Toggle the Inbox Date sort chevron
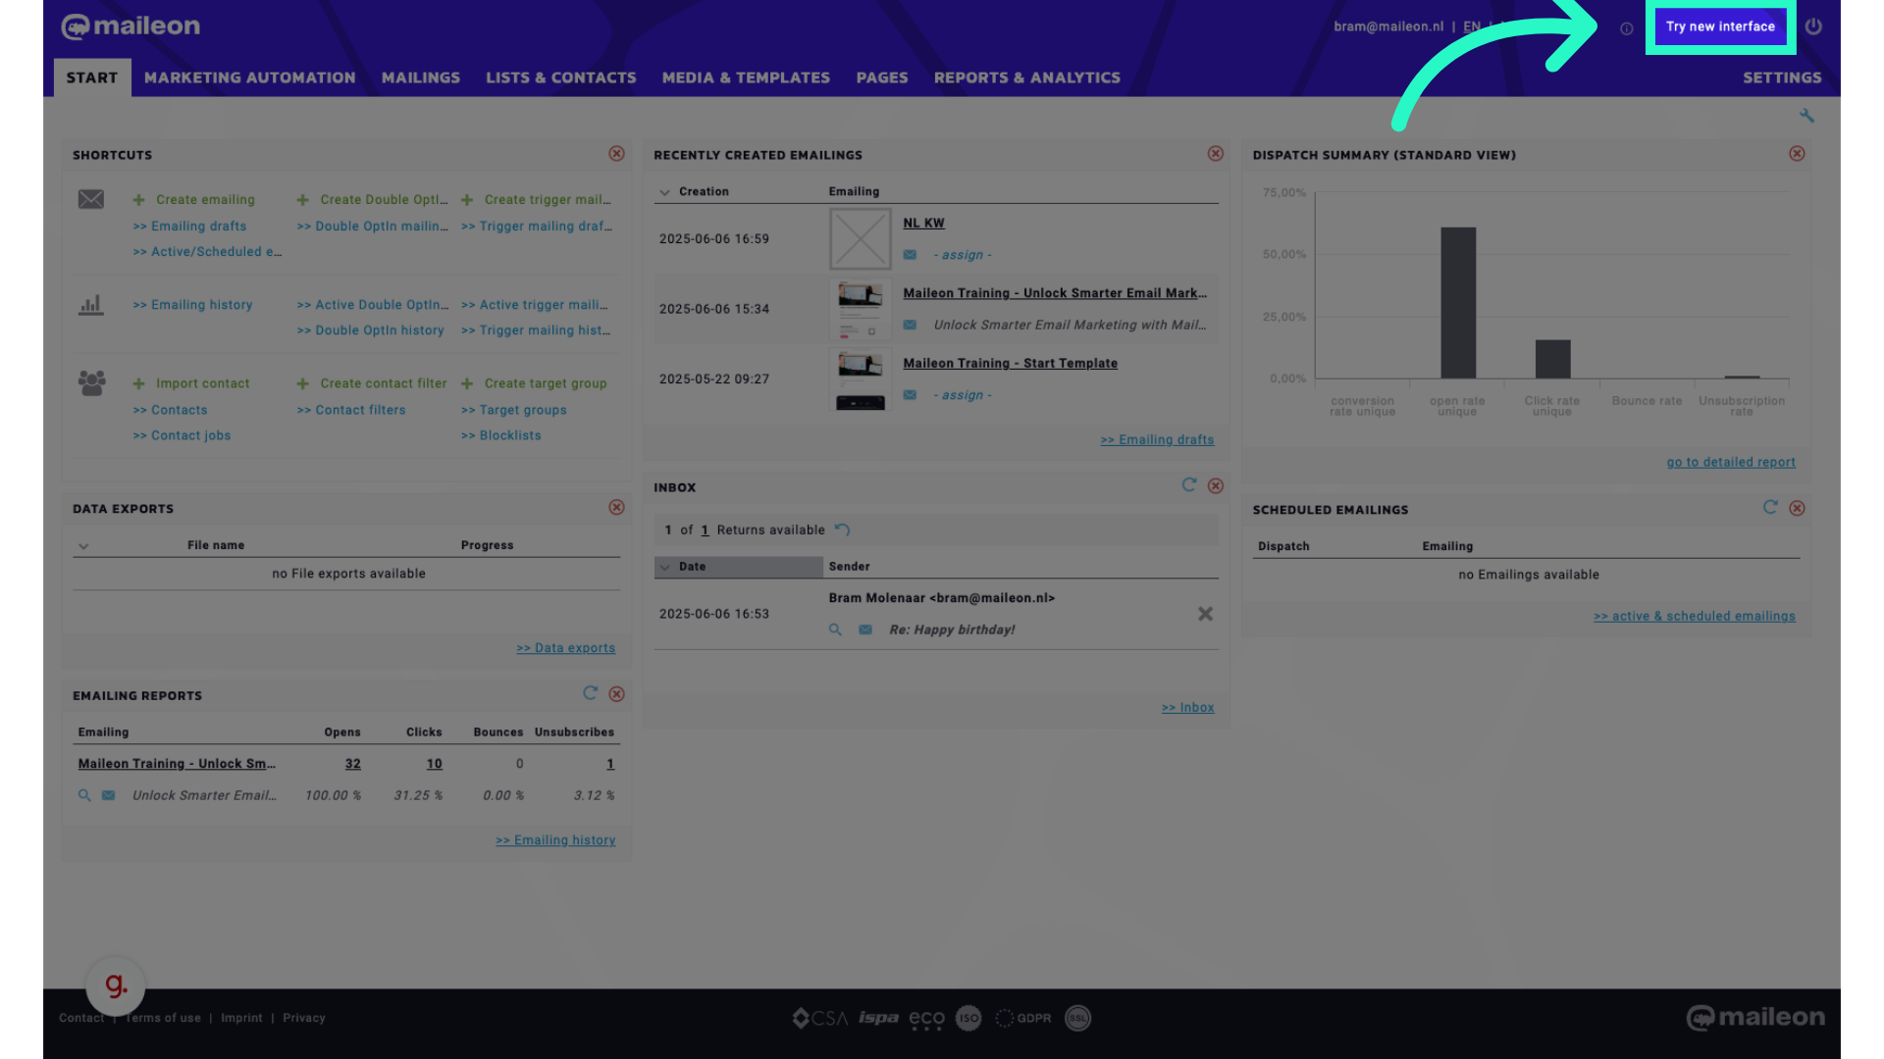 [x=665, y=567]
